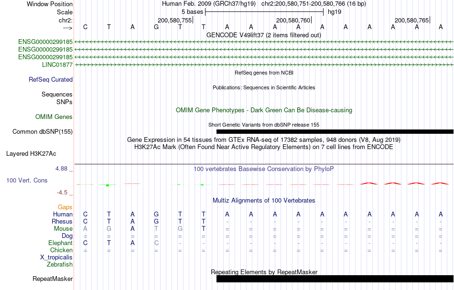Open the OMIM Genes track label
The width and height of the screenshot is (454, 290).
(54, 117)
